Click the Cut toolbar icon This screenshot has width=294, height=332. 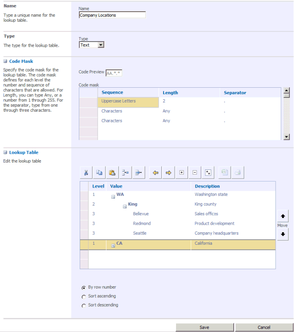86,173
